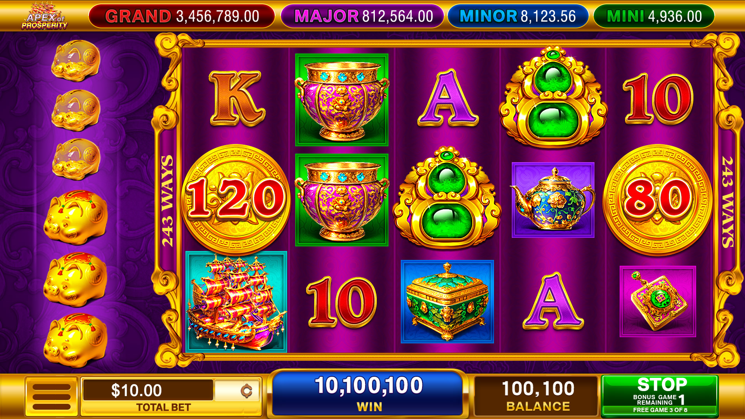Click the green jewel box symbol
This screenshot has height=419, width=745.
[447, 301]
